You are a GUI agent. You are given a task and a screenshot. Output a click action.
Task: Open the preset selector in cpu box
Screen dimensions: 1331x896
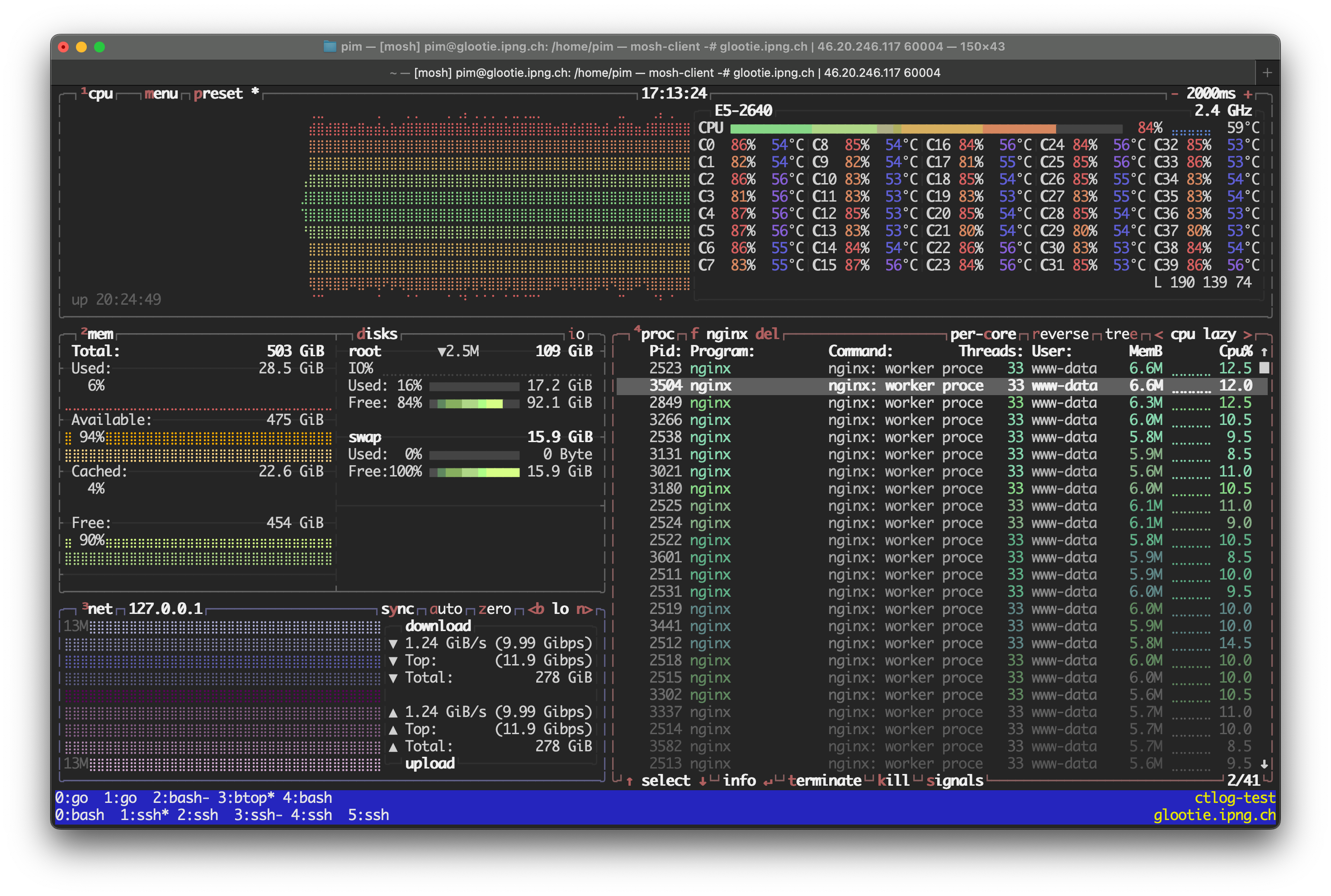(x=218, y=94)
